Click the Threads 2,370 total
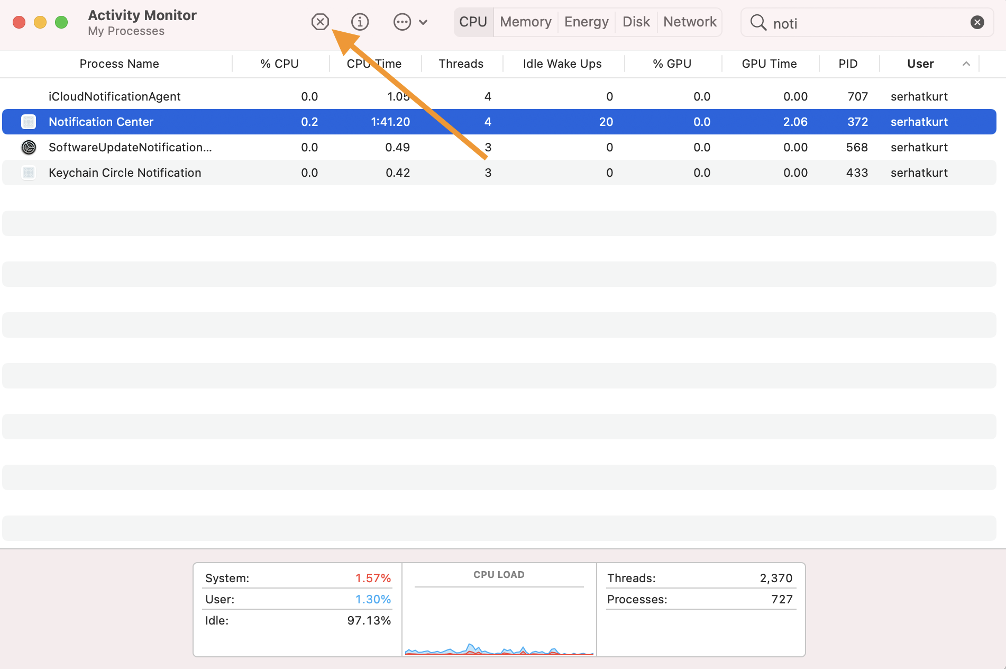This screenshot has width=1006, height=669. (700, 578)
